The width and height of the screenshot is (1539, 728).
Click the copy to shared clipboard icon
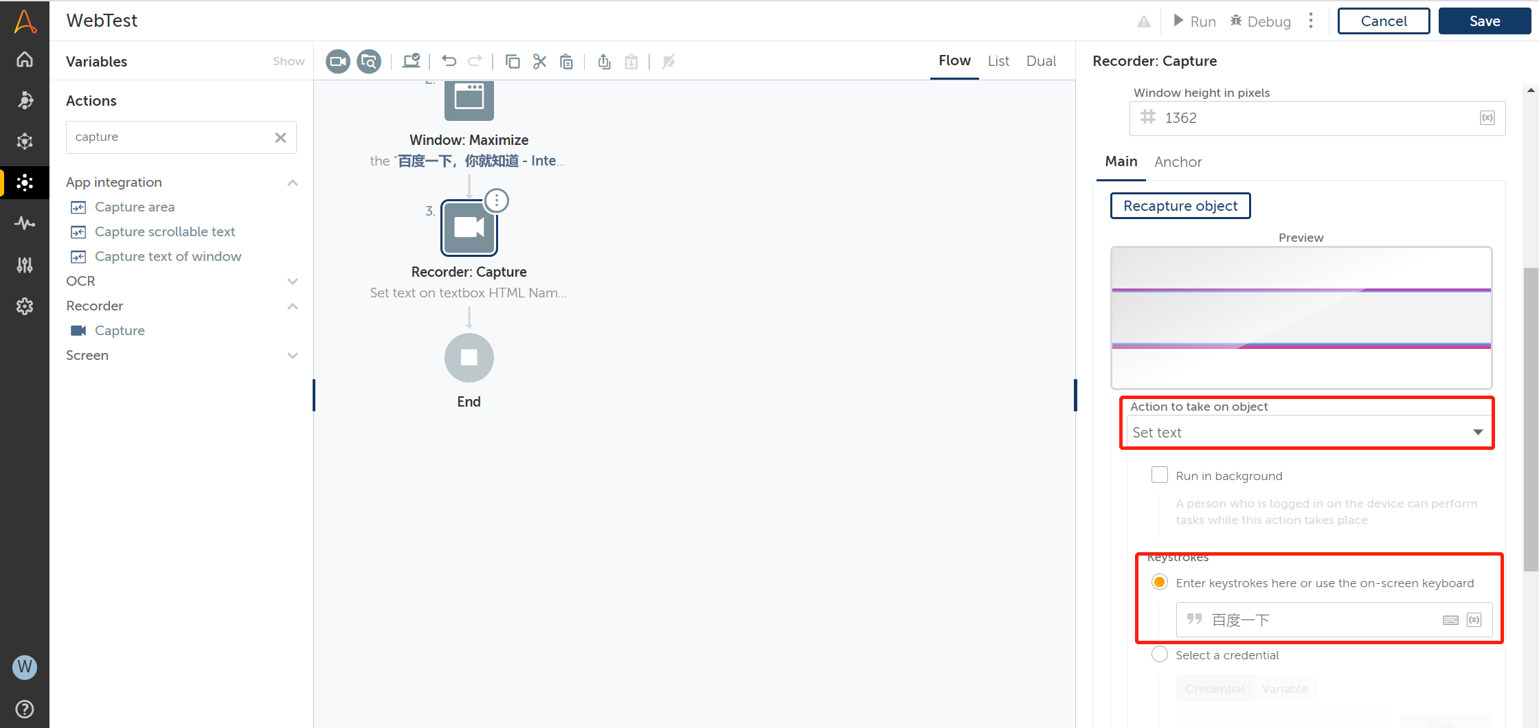(604, 62)
